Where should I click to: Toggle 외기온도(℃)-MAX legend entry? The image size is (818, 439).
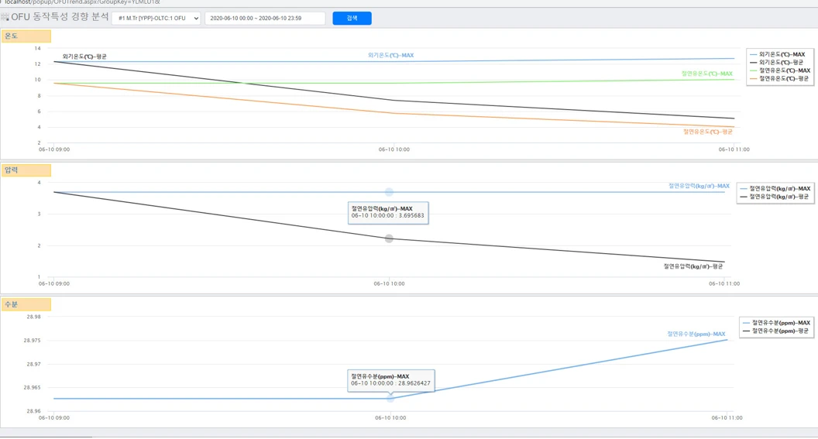[x=777, y=54]
